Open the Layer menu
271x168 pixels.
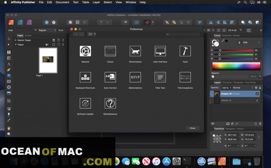[96, 2]
